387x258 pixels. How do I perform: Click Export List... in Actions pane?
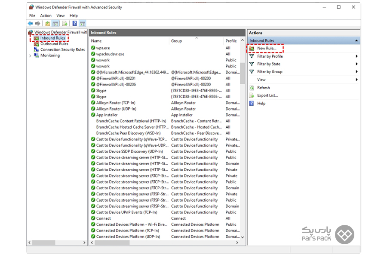pos(267,95)
